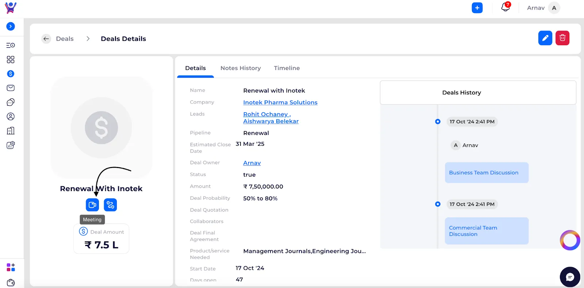Switch to the Timeline tab
Screen dimensions: 584x288
(x=287, y=68)
